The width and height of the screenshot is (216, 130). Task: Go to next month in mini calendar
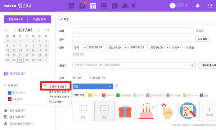click(x=39, y=30)
